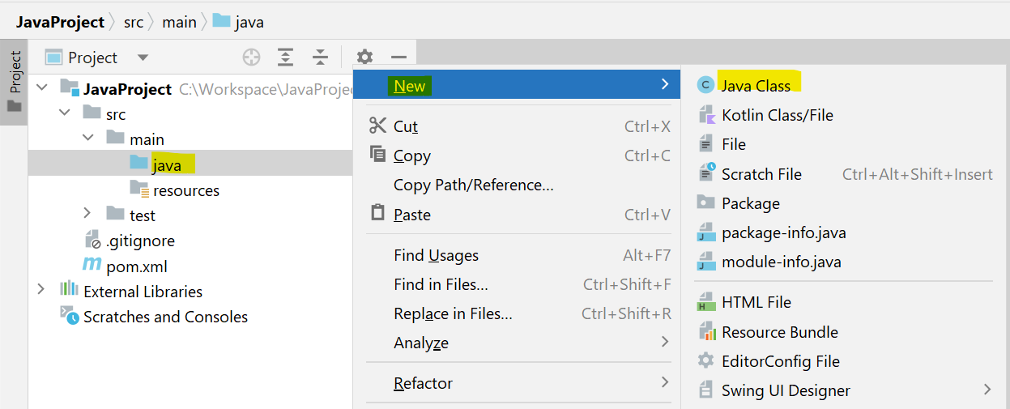Click the File icon in New submenu

705,144
